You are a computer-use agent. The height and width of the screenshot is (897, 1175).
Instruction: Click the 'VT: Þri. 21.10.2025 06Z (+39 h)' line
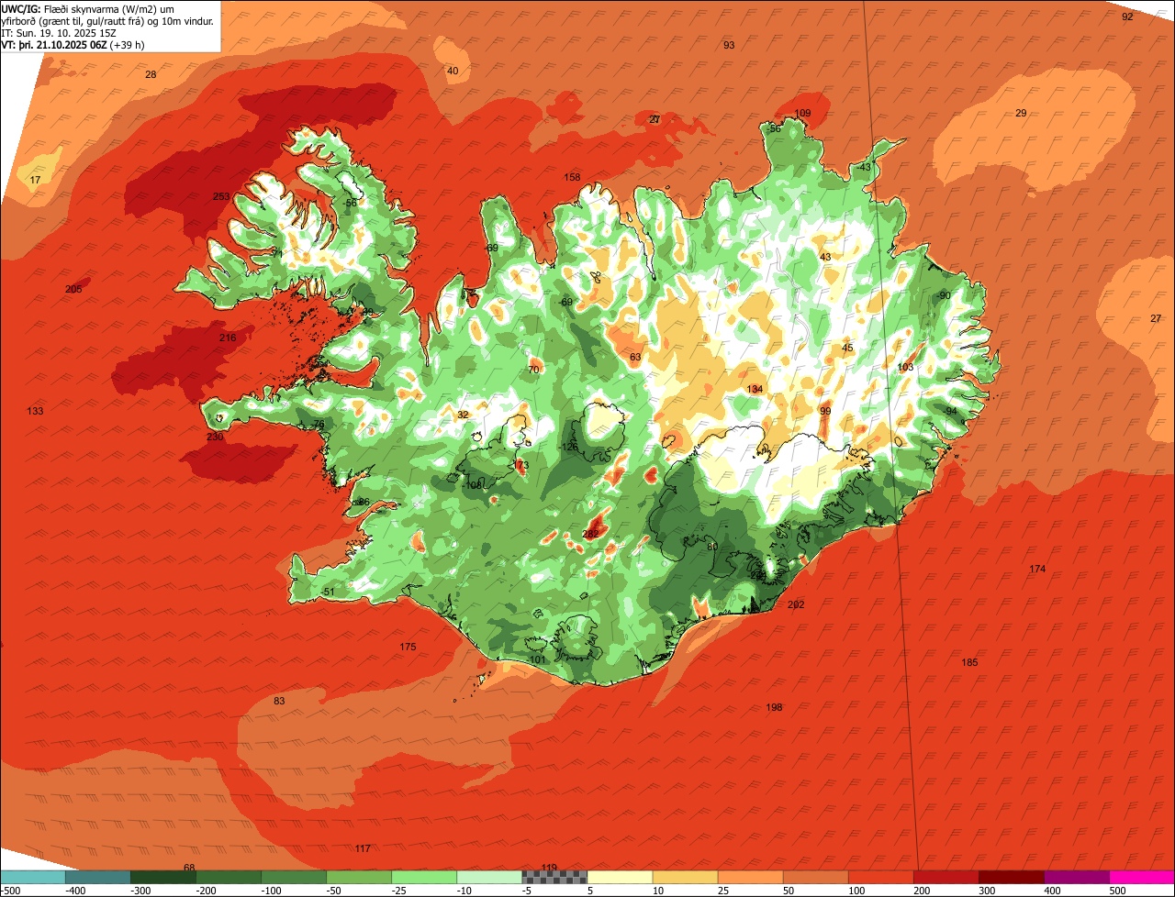73,45
